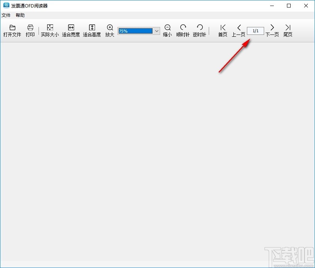Set view to 实际大小 actual size
Viewport: 315px width, 268px height.
(x=50, y=31)
